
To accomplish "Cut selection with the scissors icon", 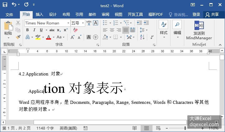I will (x=18, y=23).
